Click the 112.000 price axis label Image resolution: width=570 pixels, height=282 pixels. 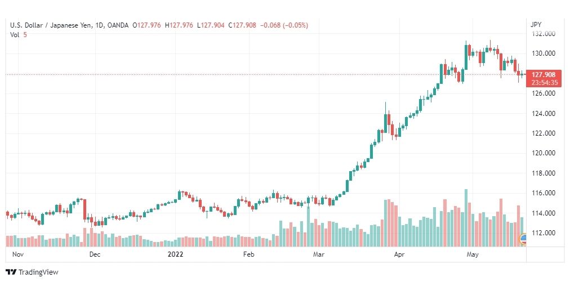pos(543,232)
